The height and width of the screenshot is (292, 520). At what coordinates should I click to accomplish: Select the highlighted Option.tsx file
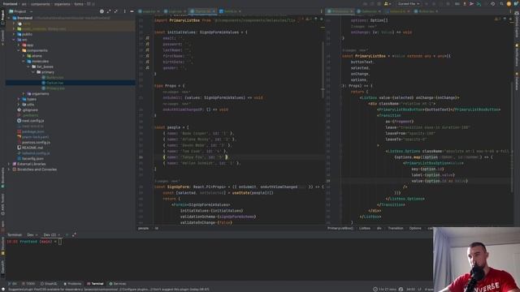coord(53,83)
